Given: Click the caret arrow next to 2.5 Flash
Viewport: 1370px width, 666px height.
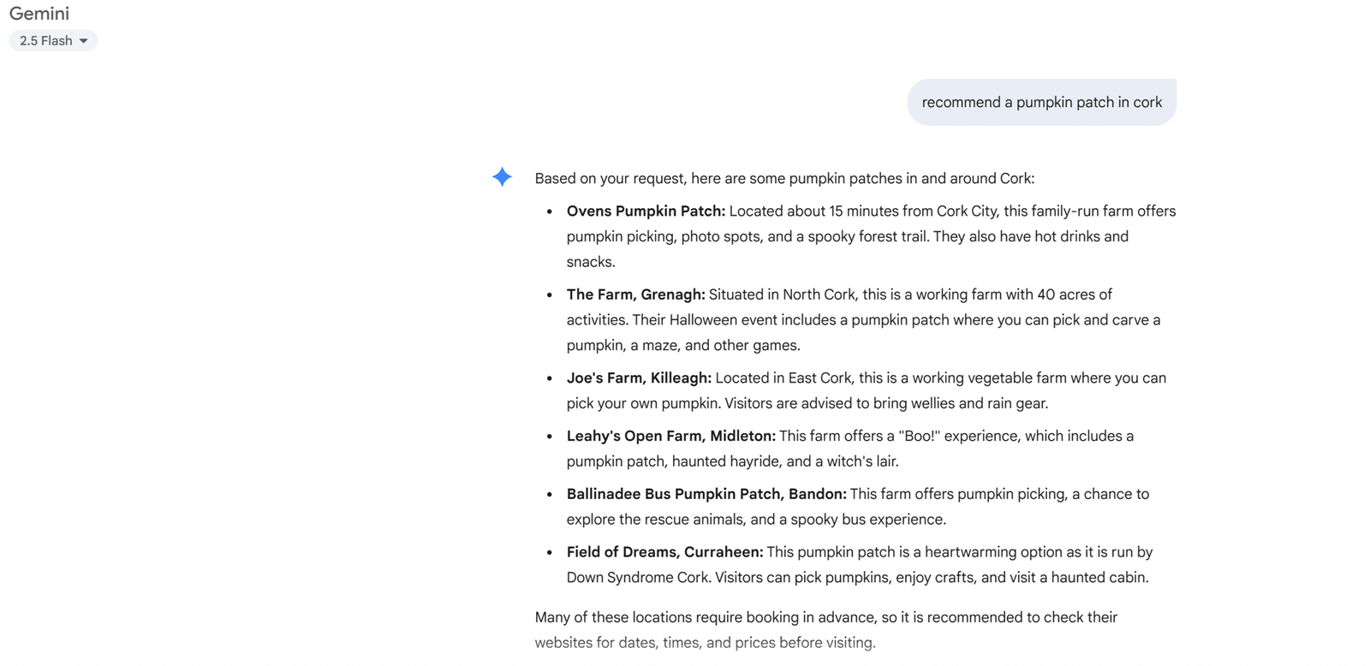Looking at the screenshot, I should (84, 41).
